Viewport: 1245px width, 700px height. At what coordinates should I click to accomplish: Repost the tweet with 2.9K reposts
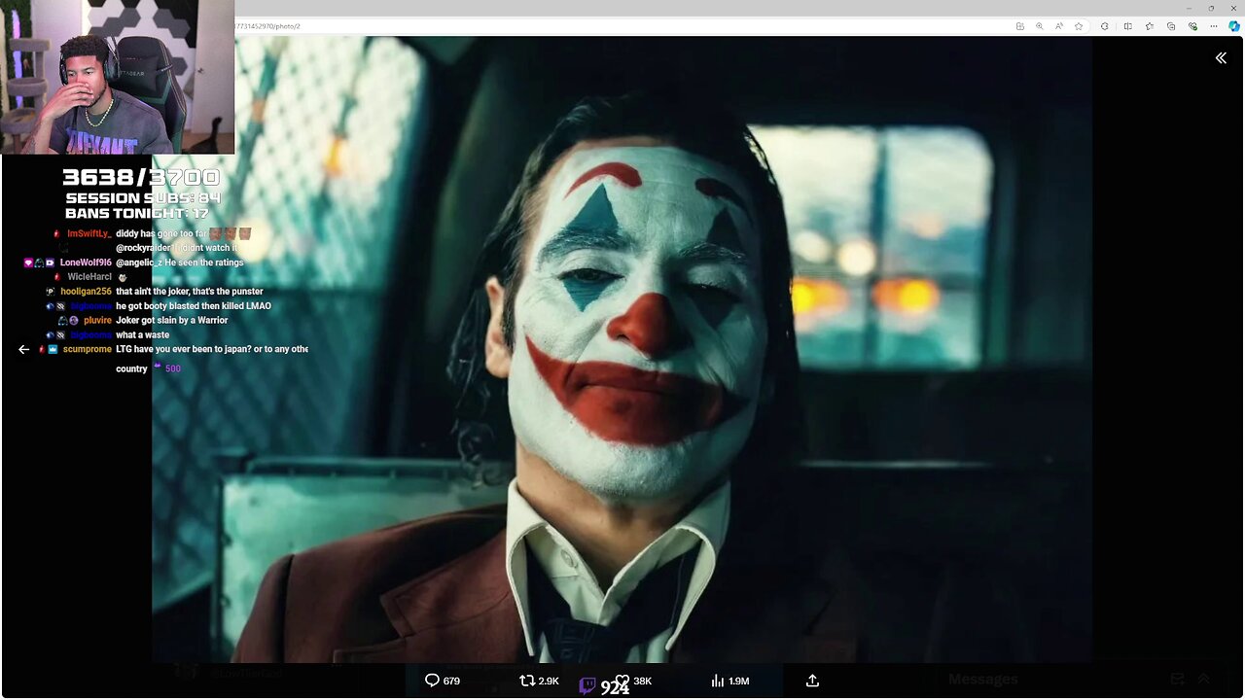point(539,681)
